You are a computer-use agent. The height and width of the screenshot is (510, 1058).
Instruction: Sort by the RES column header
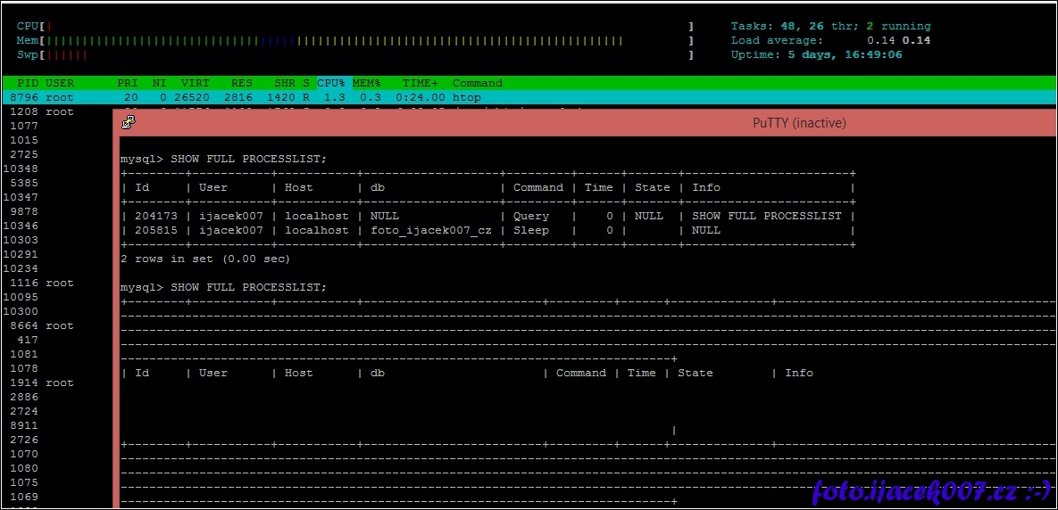pyautogui.click(x=241, y=83)
